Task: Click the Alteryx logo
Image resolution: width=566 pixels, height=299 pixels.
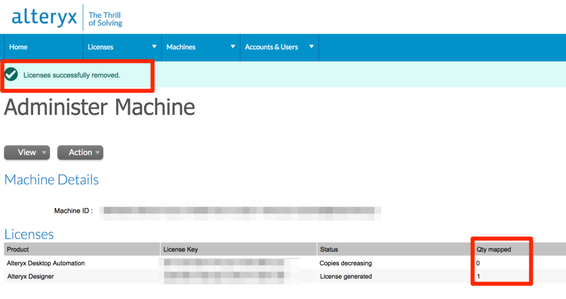Action: (44, 17)
